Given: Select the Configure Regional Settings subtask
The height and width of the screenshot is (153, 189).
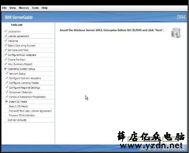Looking at the screenshot, I should point(24,88).
